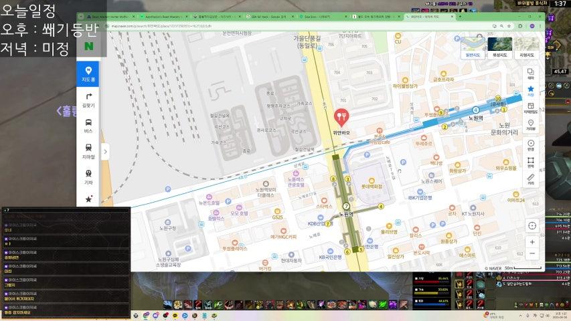Click first skill icon in game action bar
Screen dimensions: 571x321
click(168, 304)
